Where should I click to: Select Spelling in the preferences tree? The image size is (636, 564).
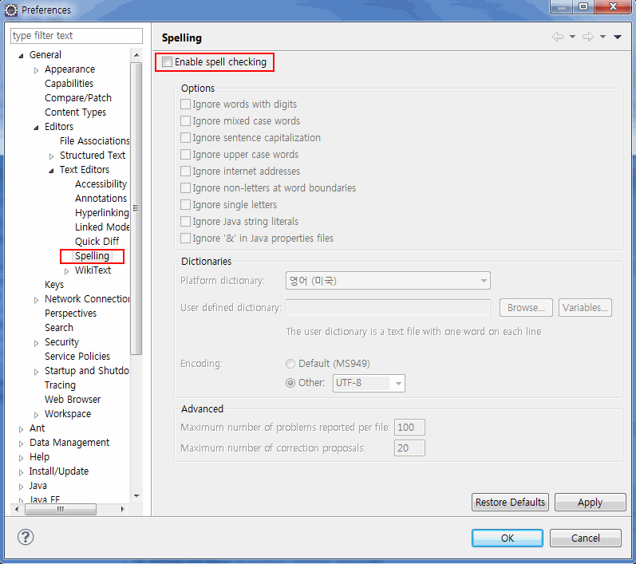pyautogui.click(x=92, y=256)
